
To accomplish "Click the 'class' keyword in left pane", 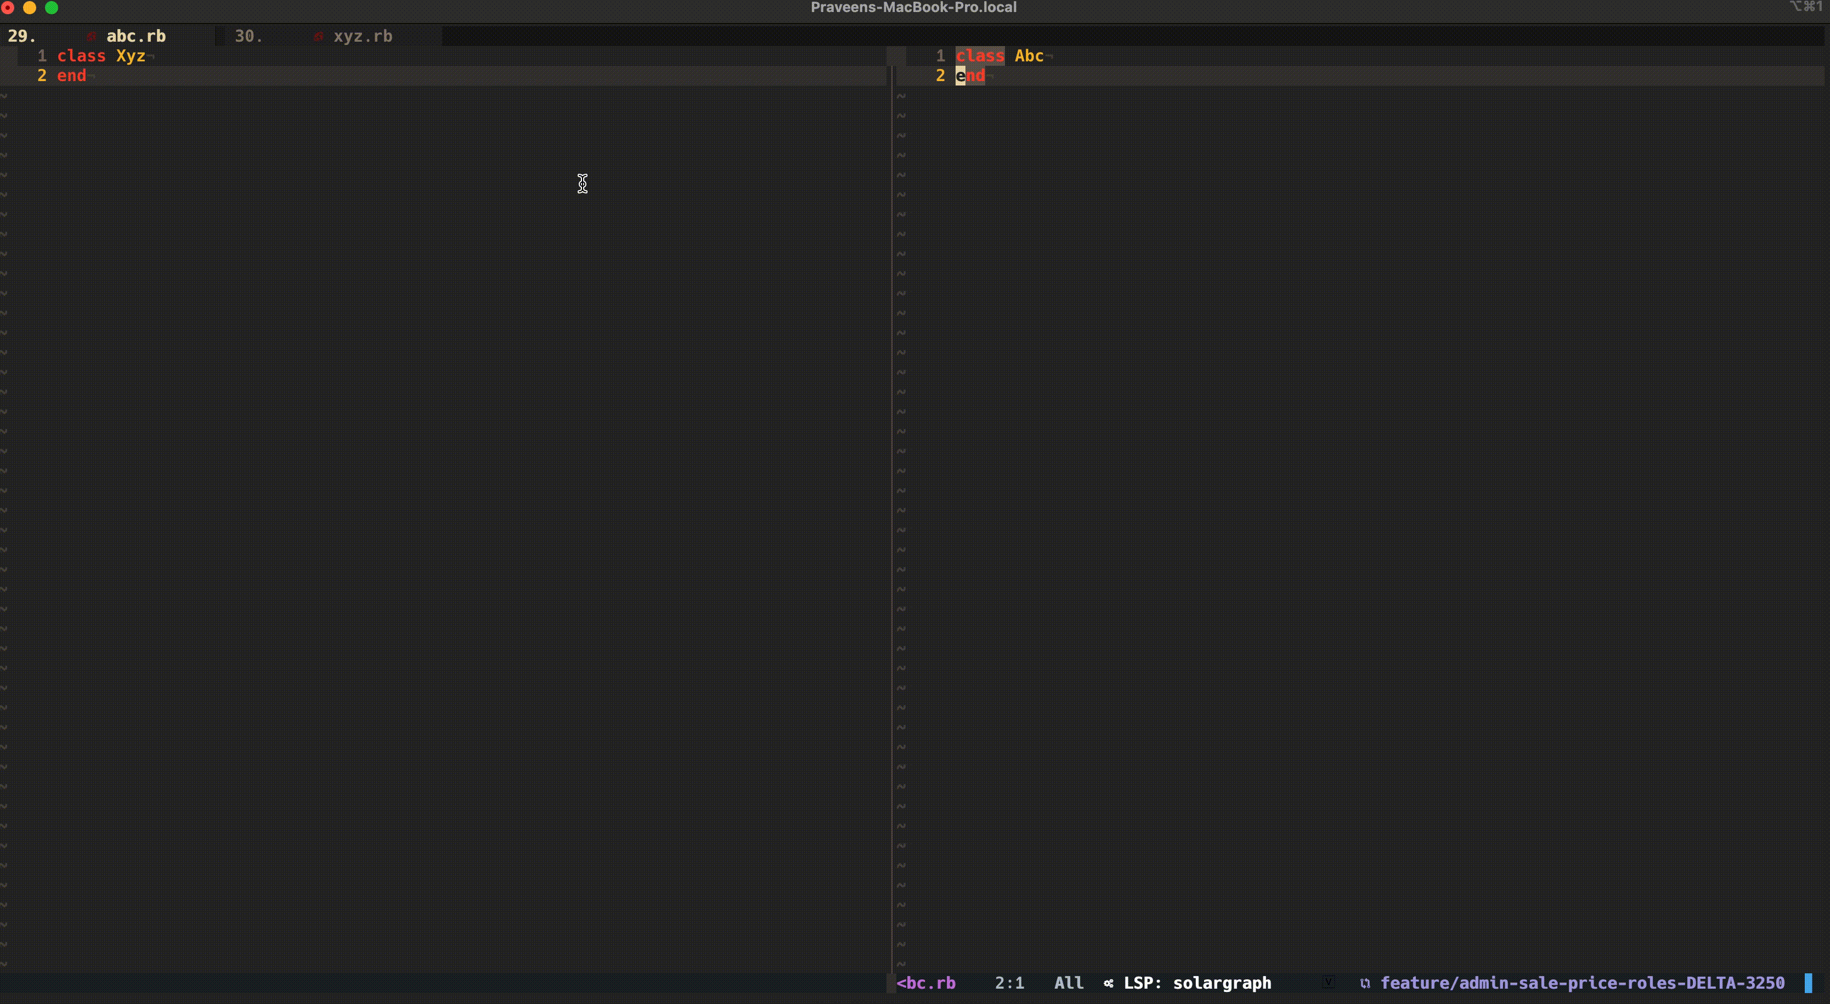I will [x=81, y=56].
